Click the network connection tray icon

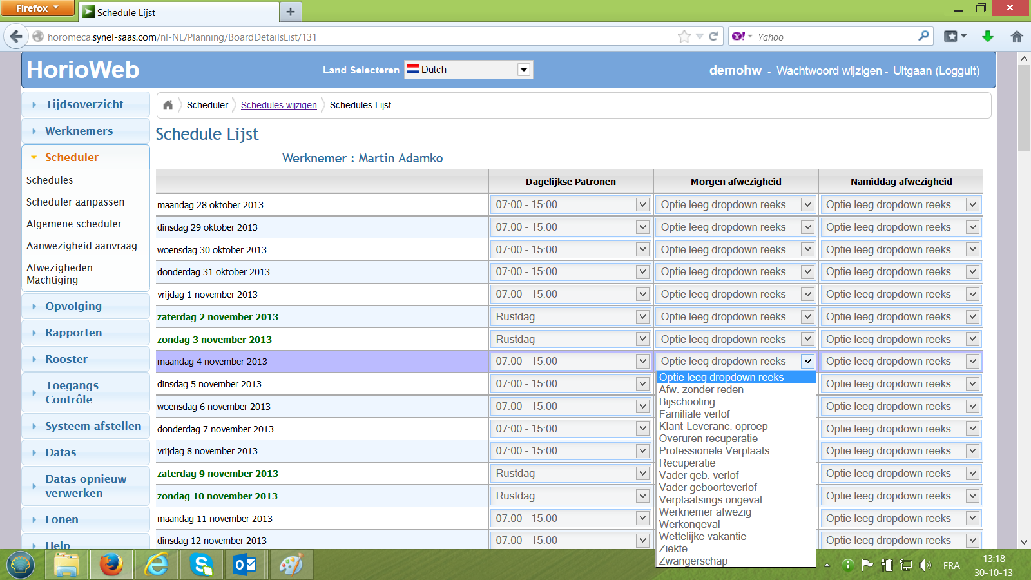point(906,565)
